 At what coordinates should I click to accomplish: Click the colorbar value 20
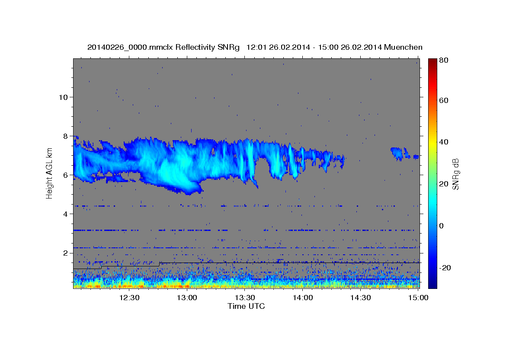point(443,184)
